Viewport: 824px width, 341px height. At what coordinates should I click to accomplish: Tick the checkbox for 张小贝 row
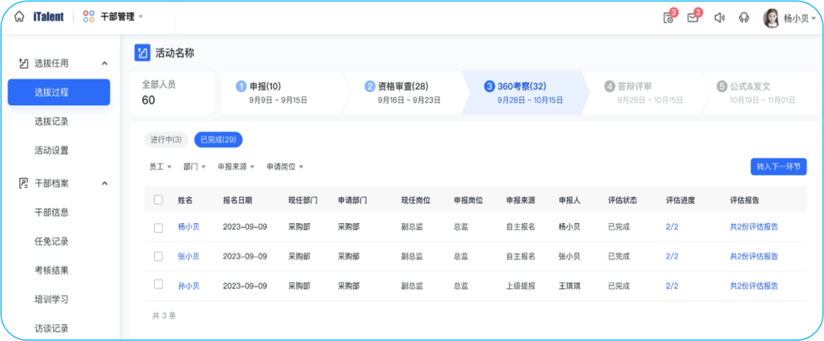click(159, 257)
